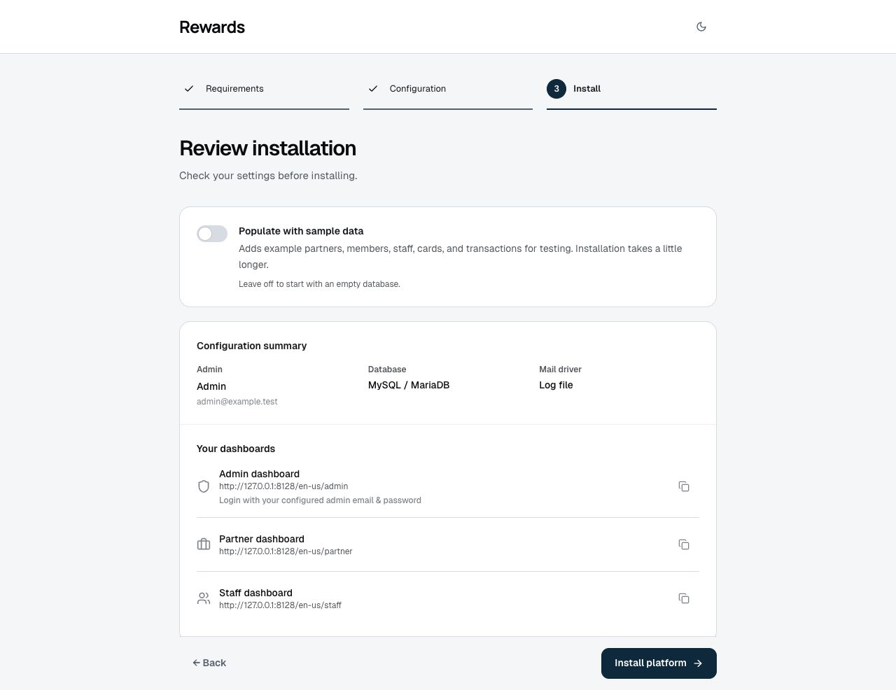Select the Install step label
Image resolution: width=896 pixels, height=690 pixels.
[587, 89]
